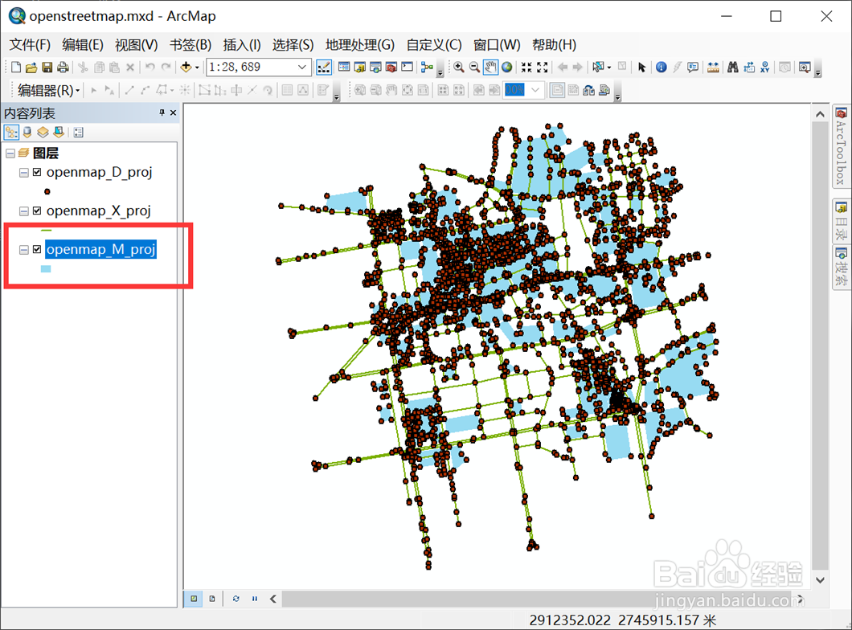The height and width of the screenshot is (630, 852).
Task: Open the Select Features tool dropdown arrow
Action: (608, 67)
